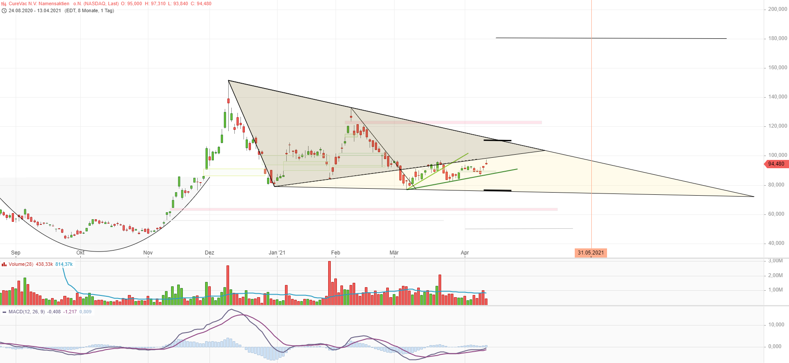The image size is (789, 363).
Task: Click the Apr label on the time axis
Action: point(465,253)
